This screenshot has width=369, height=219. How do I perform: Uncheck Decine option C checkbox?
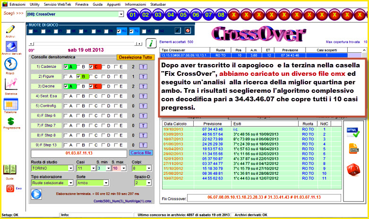pyautogui.click(x=91, y=86)
